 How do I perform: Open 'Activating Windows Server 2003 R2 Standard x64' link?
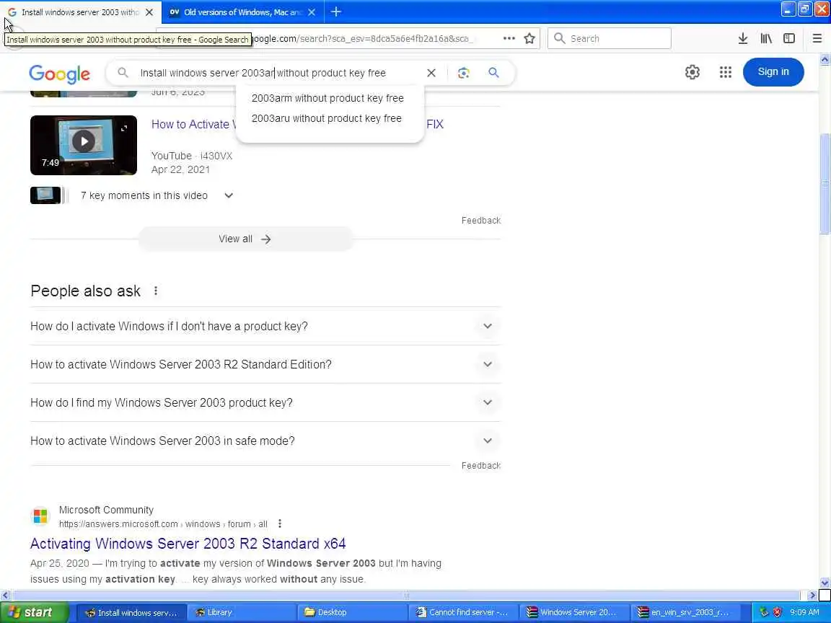188,544
